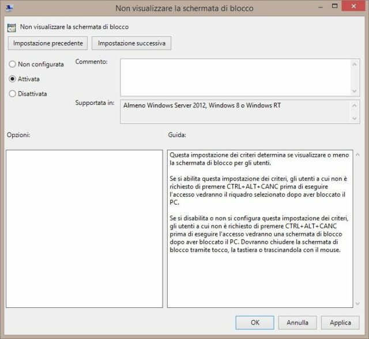Confirm settings with the OK button

pos(255,323)
